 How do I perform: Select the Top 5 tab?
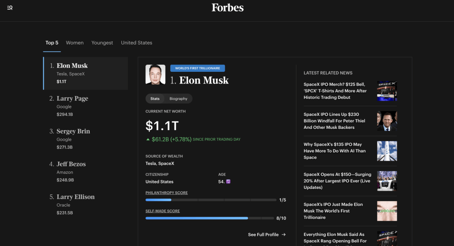pos(52,43)
